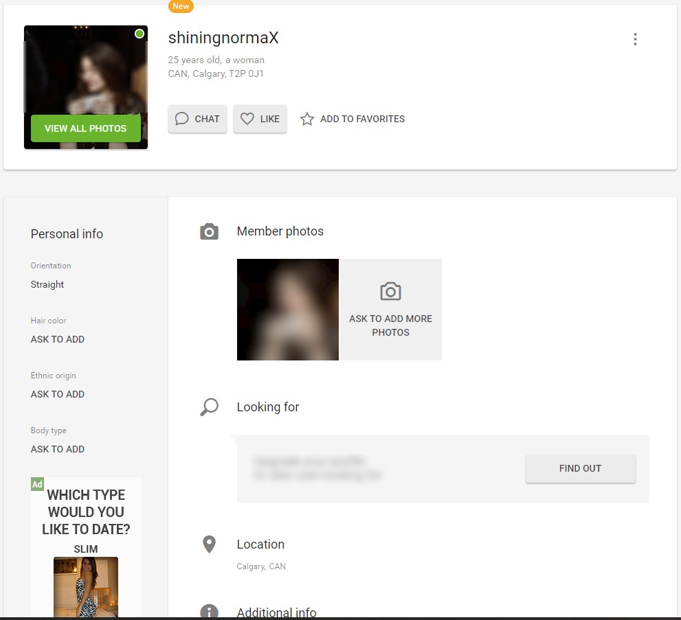Screen dimensions: 681x620
Task: Expand hair color via ASK TO ADD
Action: 57,339
